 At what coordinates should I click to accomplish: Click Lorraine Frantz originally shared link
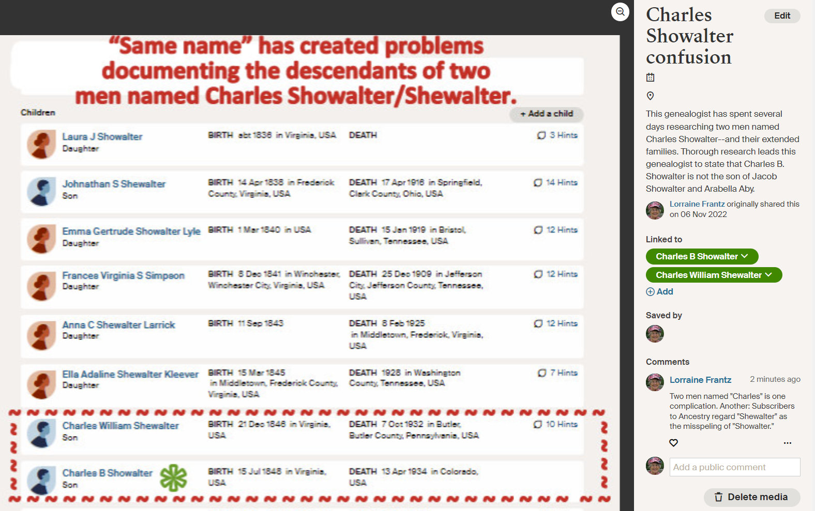click(697, 204)
